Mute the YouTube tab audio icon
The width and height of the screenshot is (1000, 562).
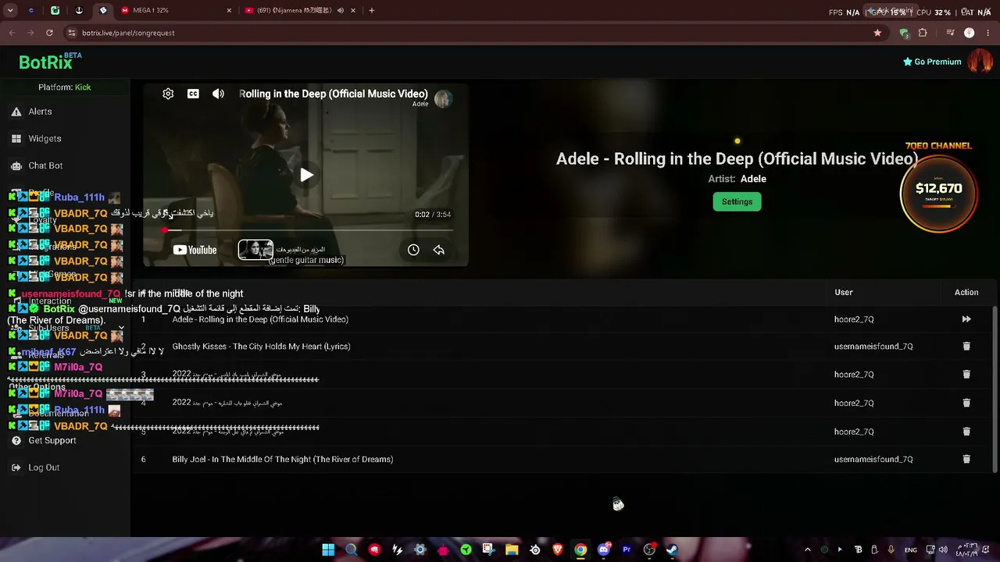pos(340,10)
